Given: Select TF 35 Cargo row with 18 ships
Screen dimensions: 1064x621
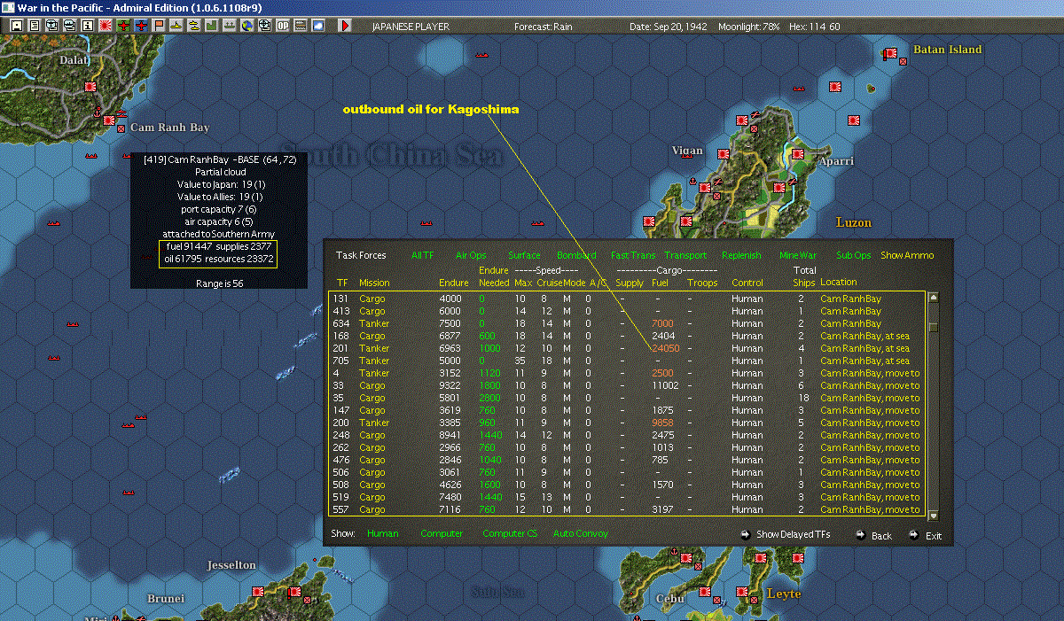Looking at the screenshot, I should point(627,398).
